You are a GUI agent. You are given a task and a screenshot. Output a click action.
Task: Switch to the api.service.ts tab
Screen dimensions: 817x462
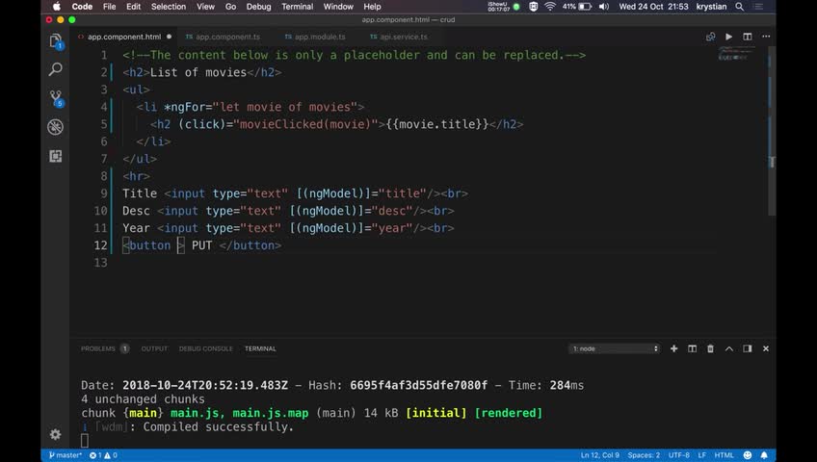(399, 37)
